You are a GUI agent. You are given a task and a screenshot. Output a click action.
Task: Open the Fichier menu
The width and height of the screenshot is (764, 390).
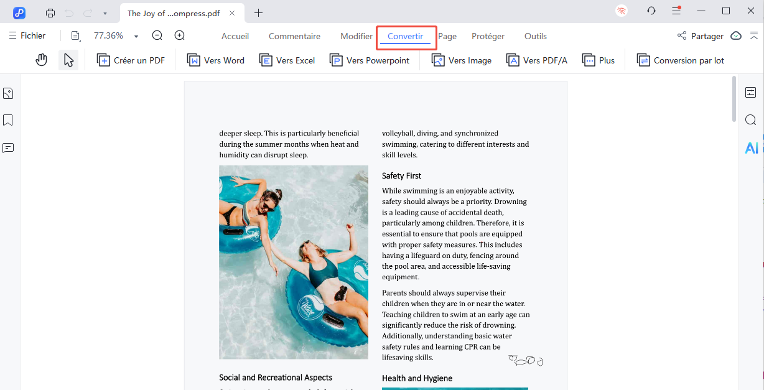(x=27, y=35)
